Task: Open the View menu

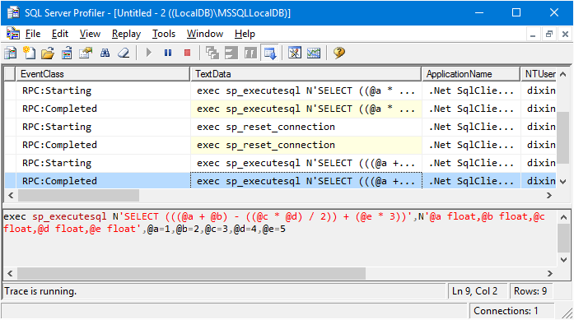Action: 90,34
